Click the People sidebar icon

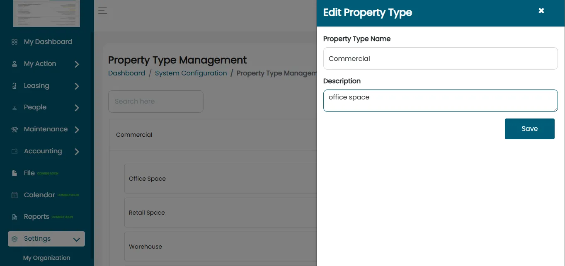click(x=15, y=108)
